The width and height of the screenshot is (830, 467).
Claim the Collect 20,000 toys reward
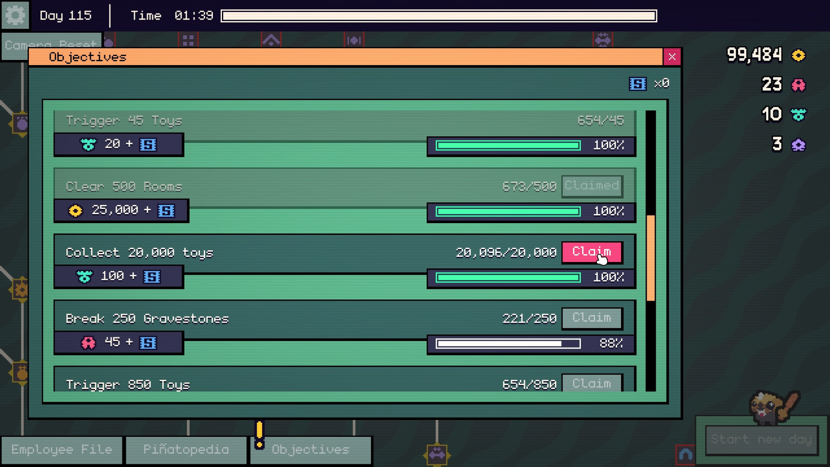click(592, 252)
